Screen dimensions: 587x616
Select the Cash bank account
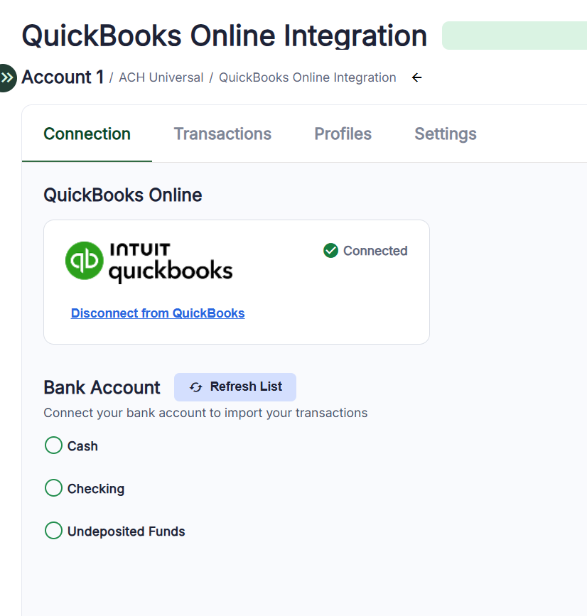pyautogui.click(x=53, y=445)
